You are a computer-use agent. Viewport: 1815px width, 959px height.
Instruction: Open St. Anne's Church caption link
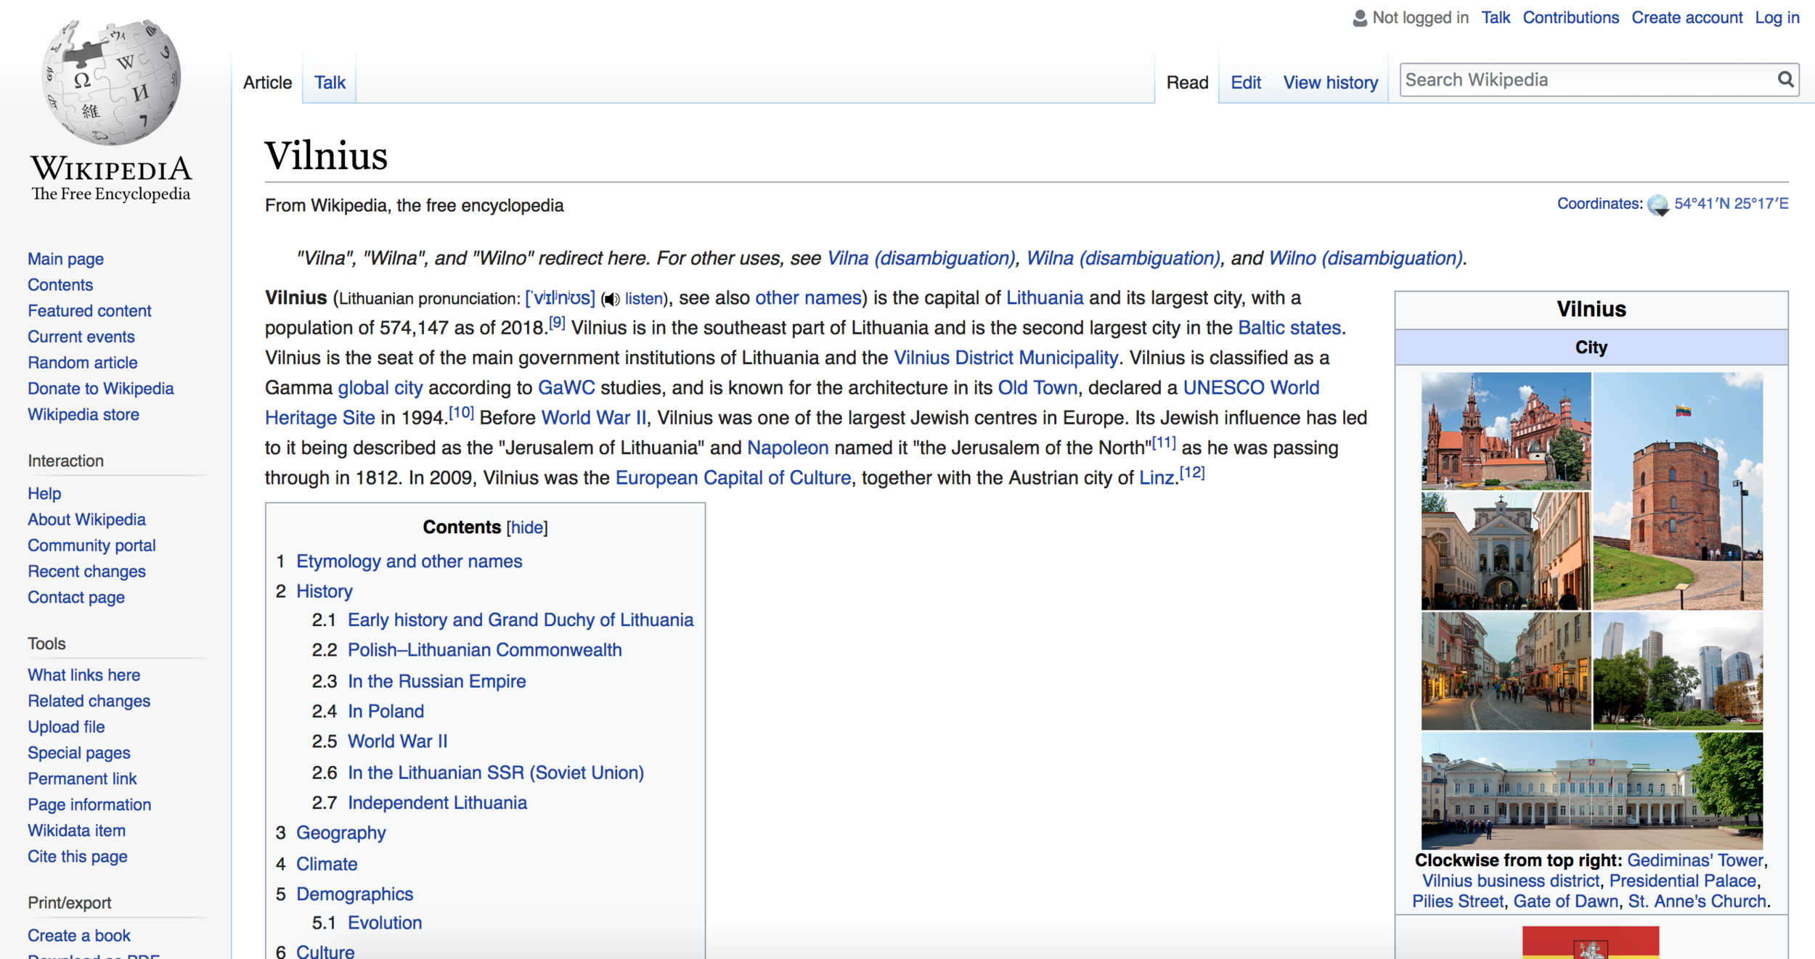click(x=1697, y=902)
